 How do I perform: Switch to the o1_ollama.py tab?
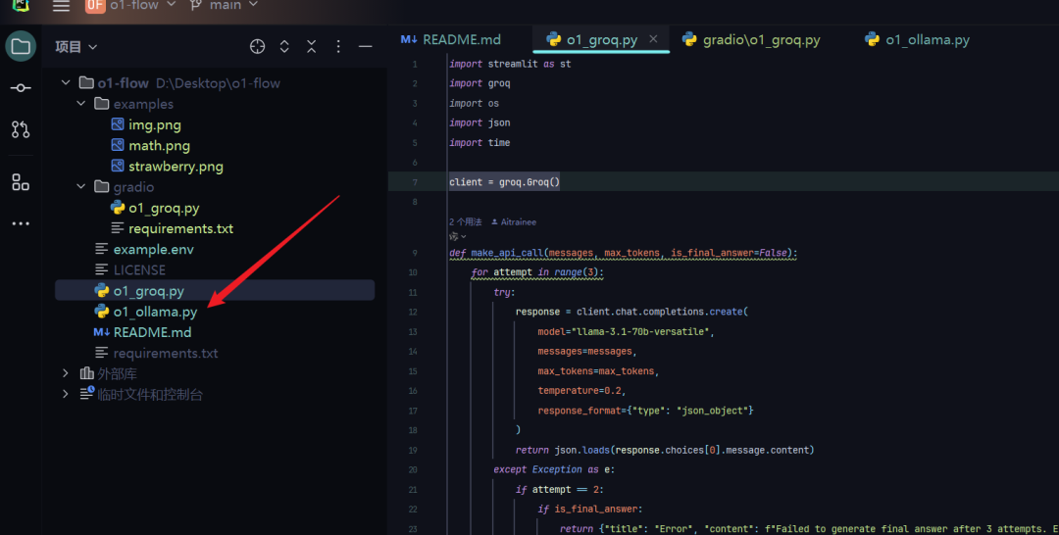pyautogui.click(x=917, y=40)
